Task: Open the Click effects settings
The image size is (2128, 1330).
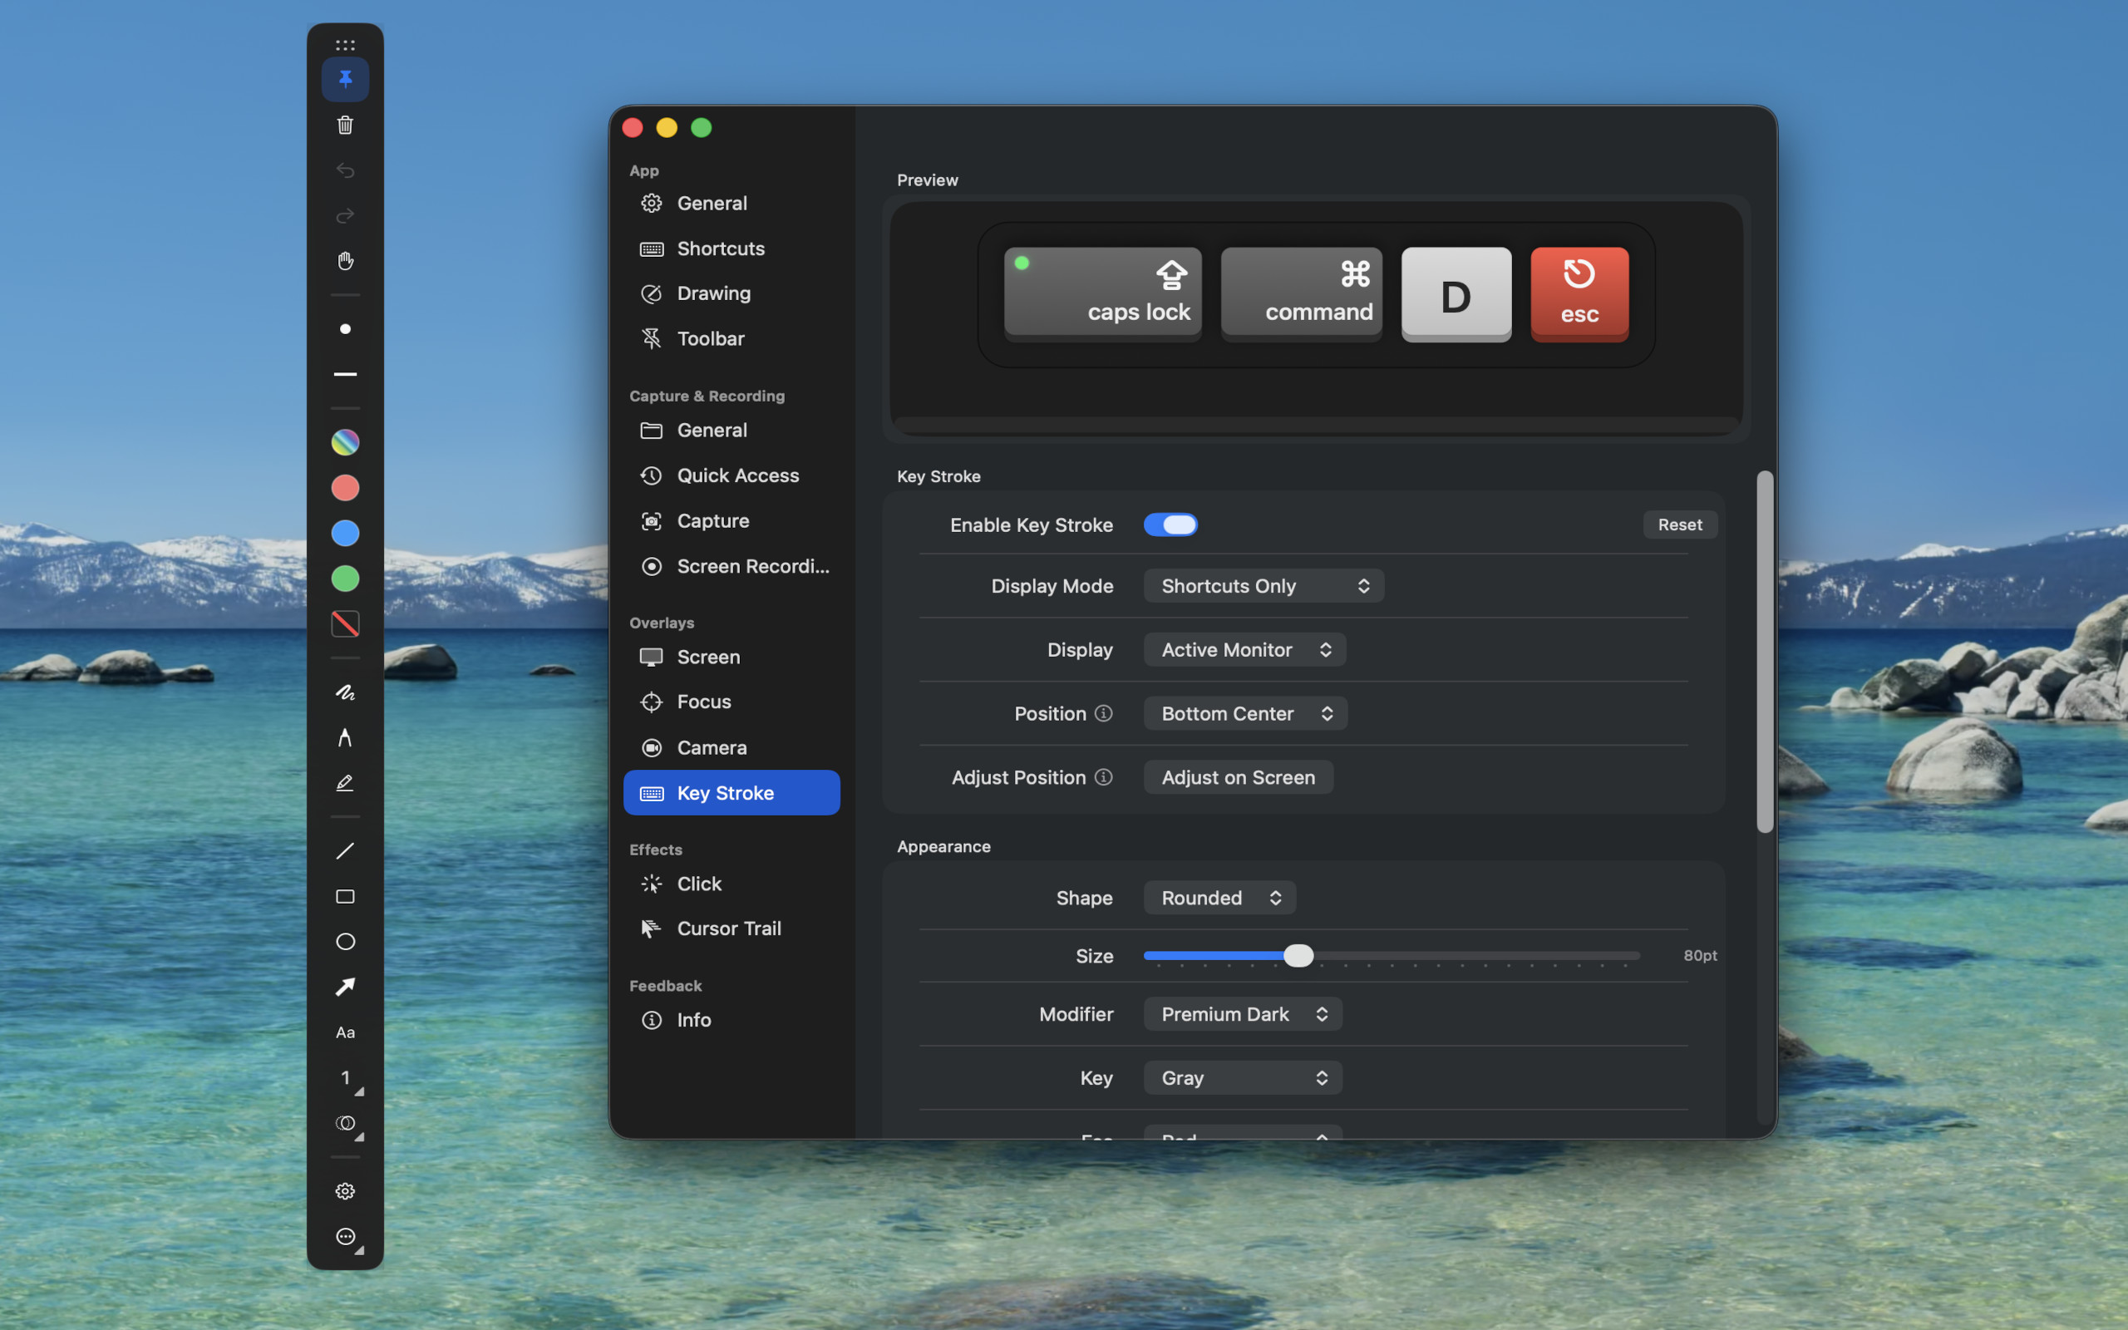Action: pos(731,884)
